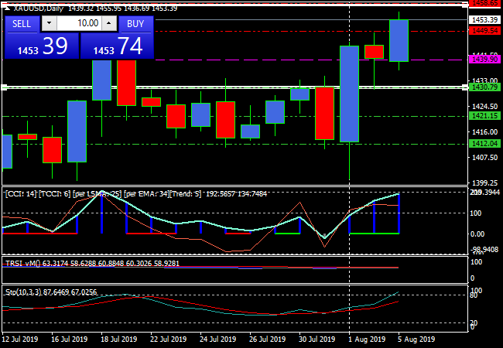The height and width of the screenshot is (348, 503).
Task: Click the white 1453.39 current price label
Action: click(484, 19)
